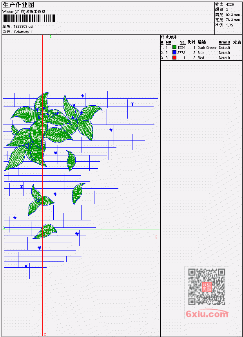Click the 'St.' column header

[183, 42]
